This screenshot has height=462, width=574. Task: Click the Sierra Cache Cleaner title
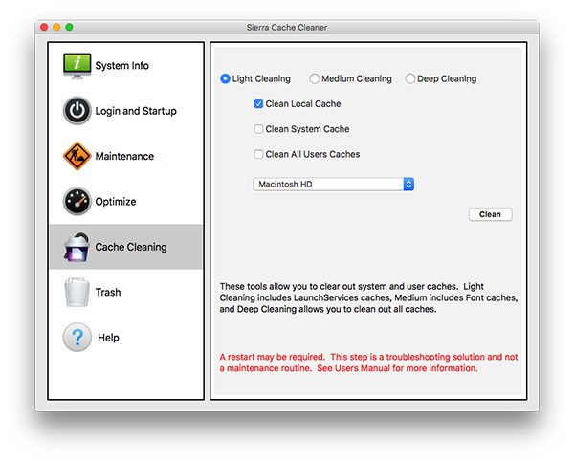pos(287,28)
